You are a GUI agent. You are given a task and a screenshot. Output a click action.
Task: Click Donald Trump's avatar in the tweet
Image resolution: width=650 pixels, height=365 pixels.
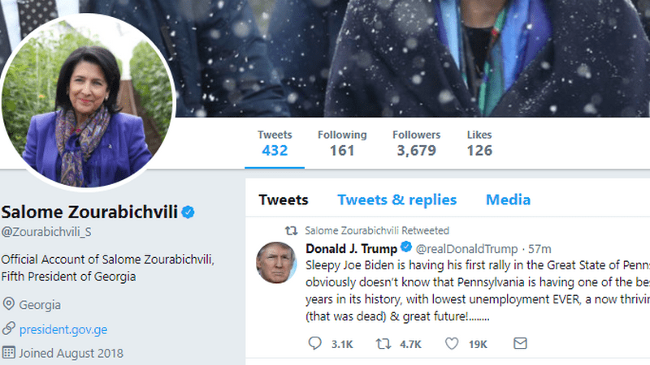pos(276,262)
